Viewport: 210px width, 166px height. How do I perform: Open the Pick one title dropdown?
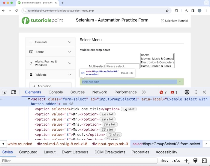tap(132, 82)
